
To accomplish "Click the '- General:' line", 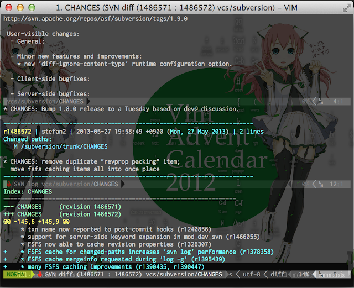I will tap(27, 41).
